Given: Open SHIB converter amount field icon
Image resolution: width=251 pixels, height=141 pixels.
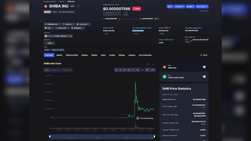Looking at the screenshot, I should coord(204,67).
